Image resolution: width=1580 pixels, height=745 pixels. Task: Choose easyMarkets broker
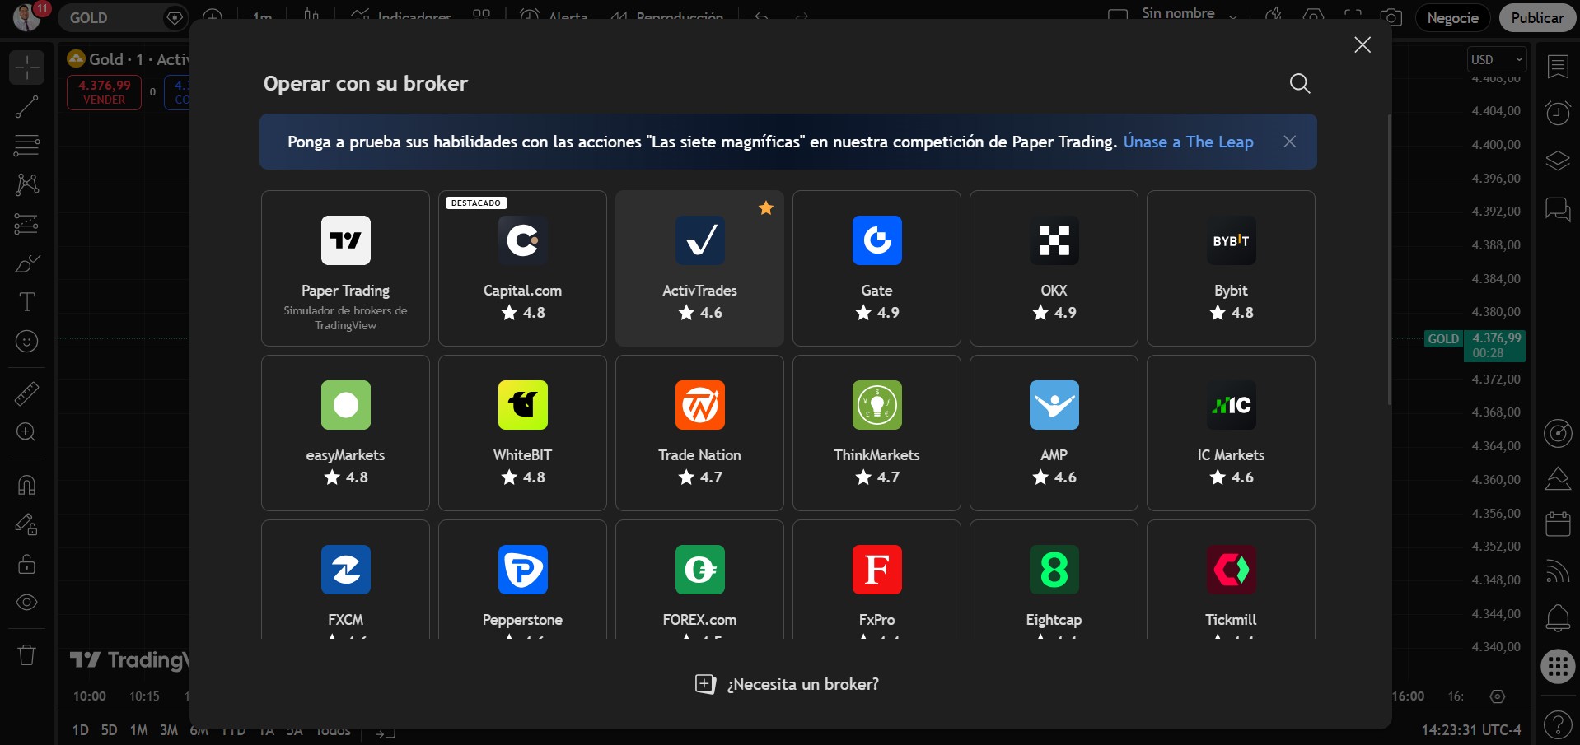point(345,433)
